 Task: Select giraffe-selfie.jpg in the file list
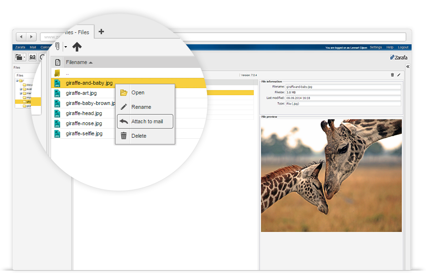coord(84,133)
